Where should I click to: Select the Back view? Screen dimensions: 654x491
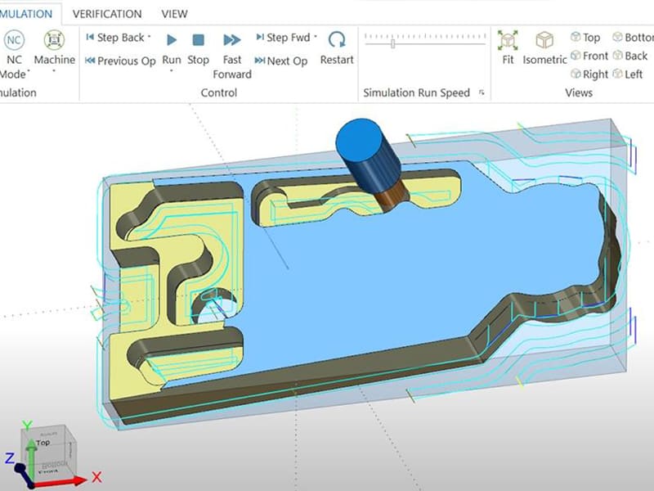630,56
